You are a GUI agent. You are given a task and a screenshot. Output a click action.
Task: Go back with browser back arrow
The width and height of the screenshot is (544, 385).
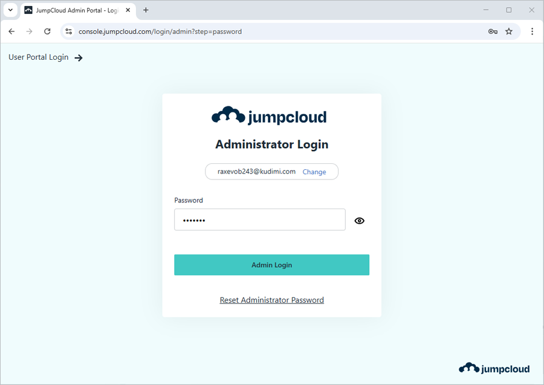(11, 31)
